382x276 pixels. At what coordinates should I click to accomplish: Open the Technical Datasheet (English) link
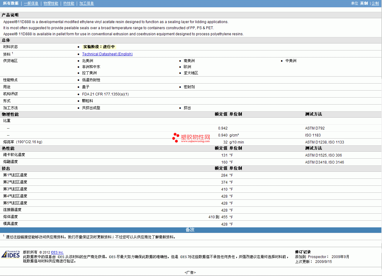coord(107,54)
